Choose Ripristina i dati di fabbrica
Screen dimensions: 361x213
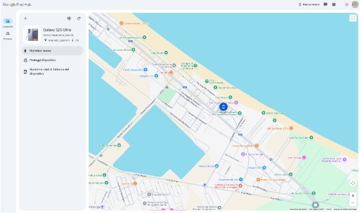point(52,72)
